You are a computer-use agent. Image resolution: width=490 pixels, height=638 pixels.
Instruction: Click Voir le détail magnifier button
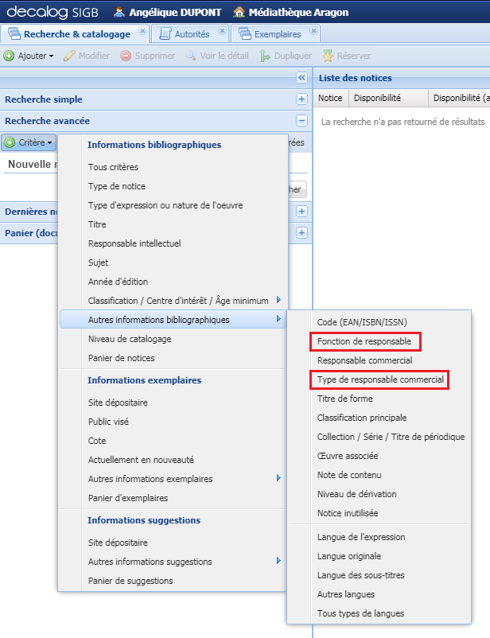[217, 56]
